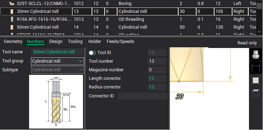Click the Left orientation cell
The height and width of the screenshot is (130, 263).
click(x=237, y=4)
